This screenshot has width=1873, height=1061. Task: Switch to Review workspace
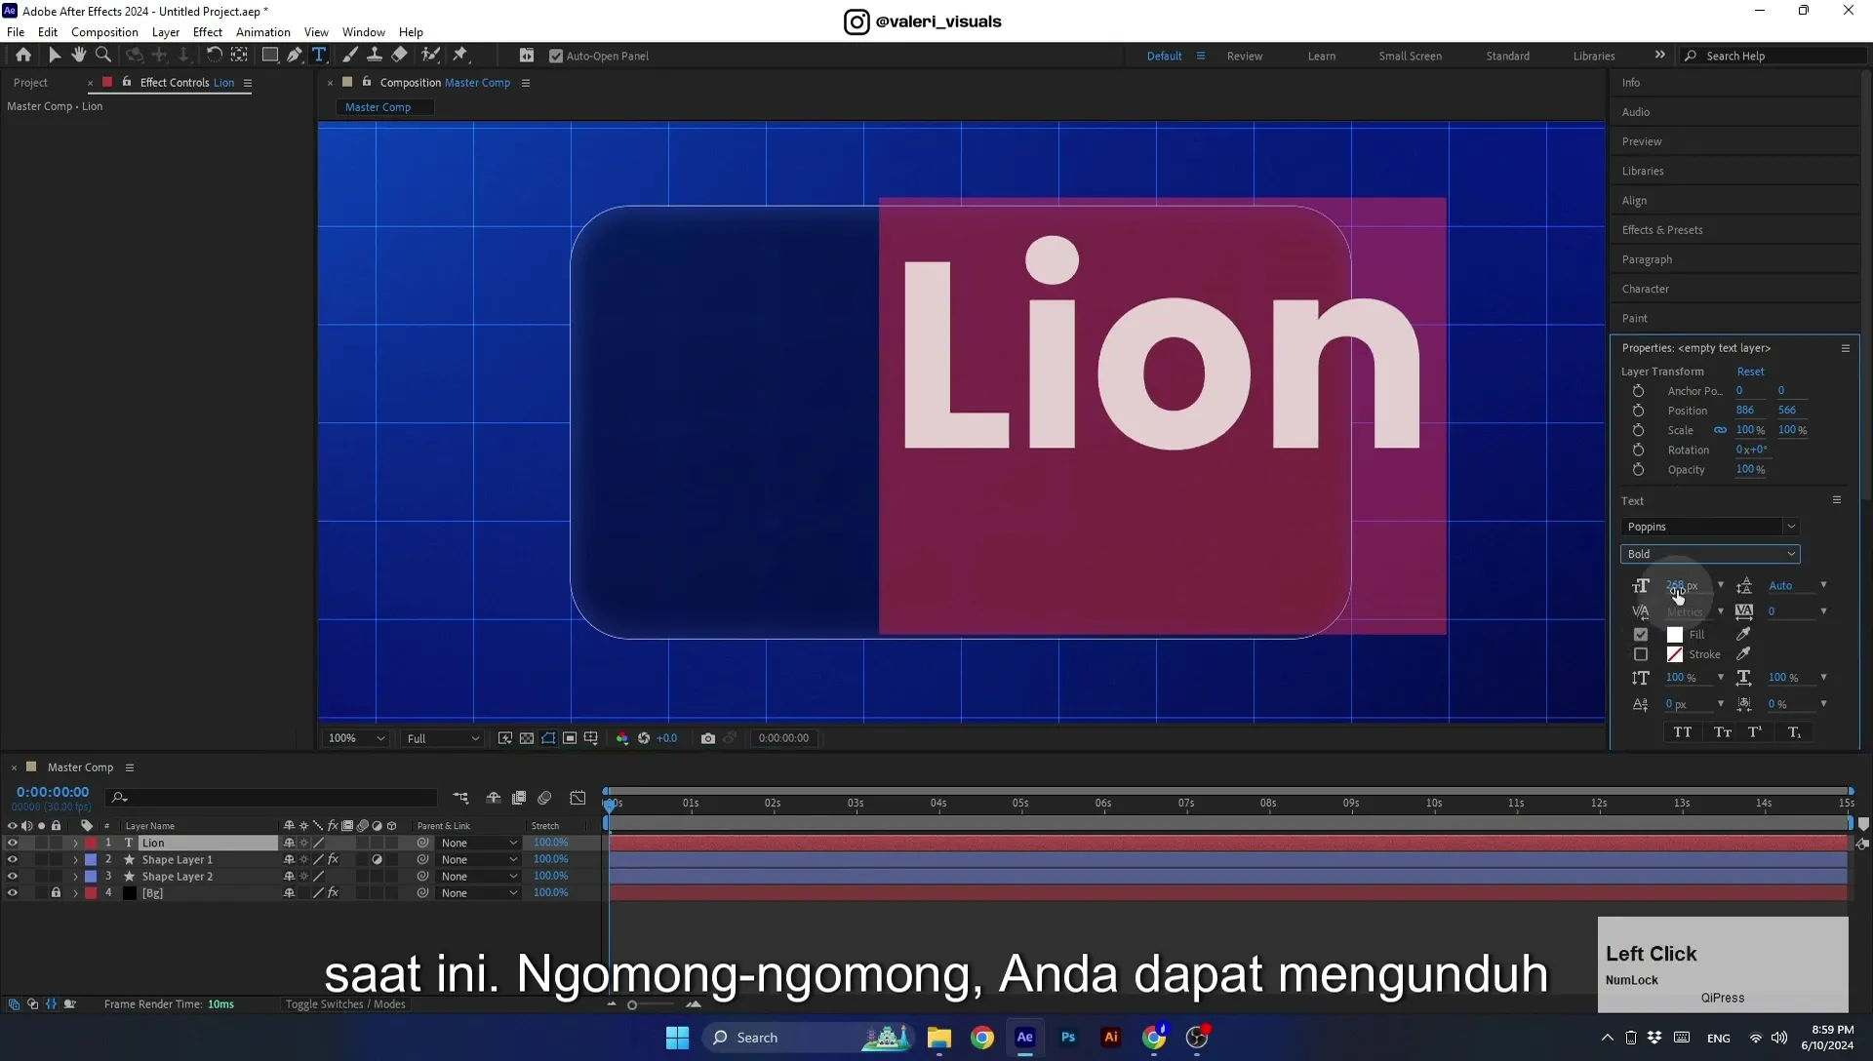point(1245,57)
